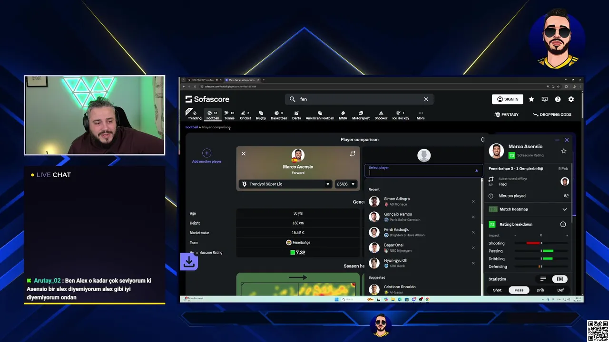
Task: Open a new browser tab
Action: (x=264, y=80)
